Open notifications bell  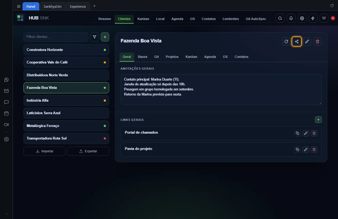pyautogui.click(x=291, y=18)
